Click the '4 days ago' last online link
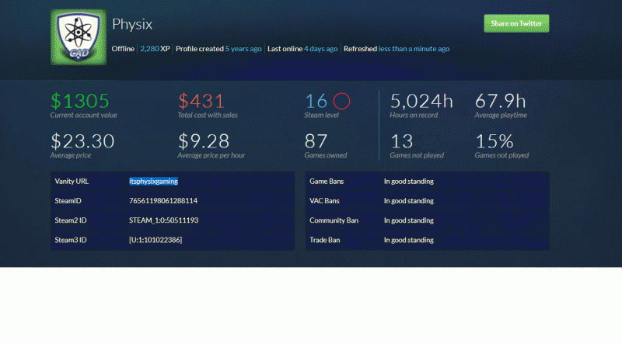The image size is (622, 343). click(321, 49)
